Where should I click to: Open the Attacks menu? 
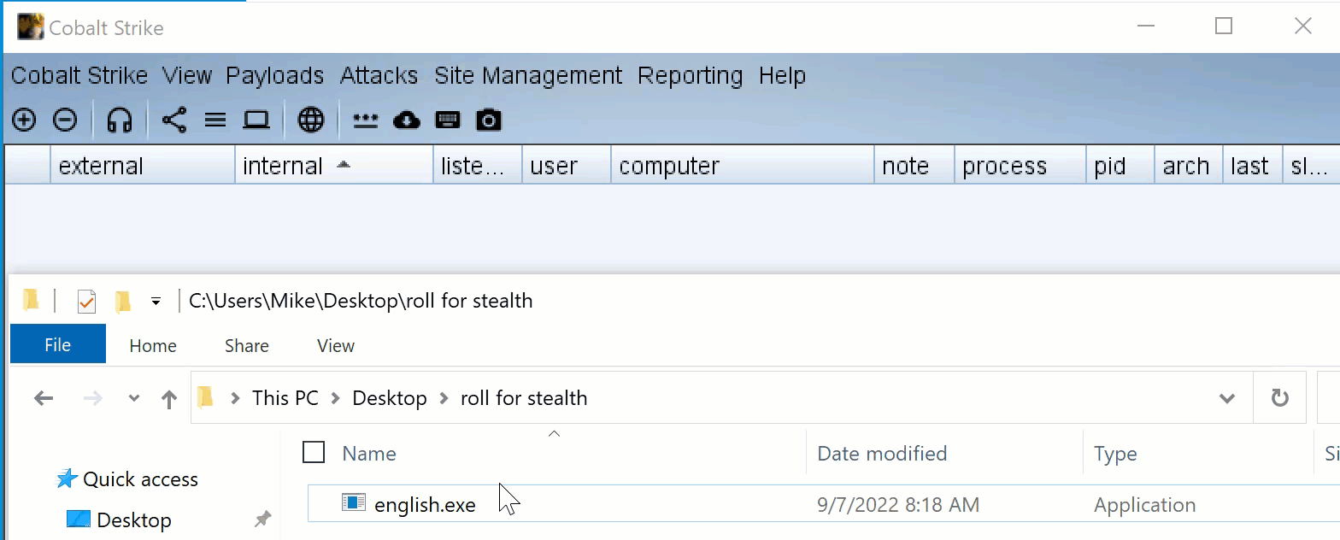point(379,76)
